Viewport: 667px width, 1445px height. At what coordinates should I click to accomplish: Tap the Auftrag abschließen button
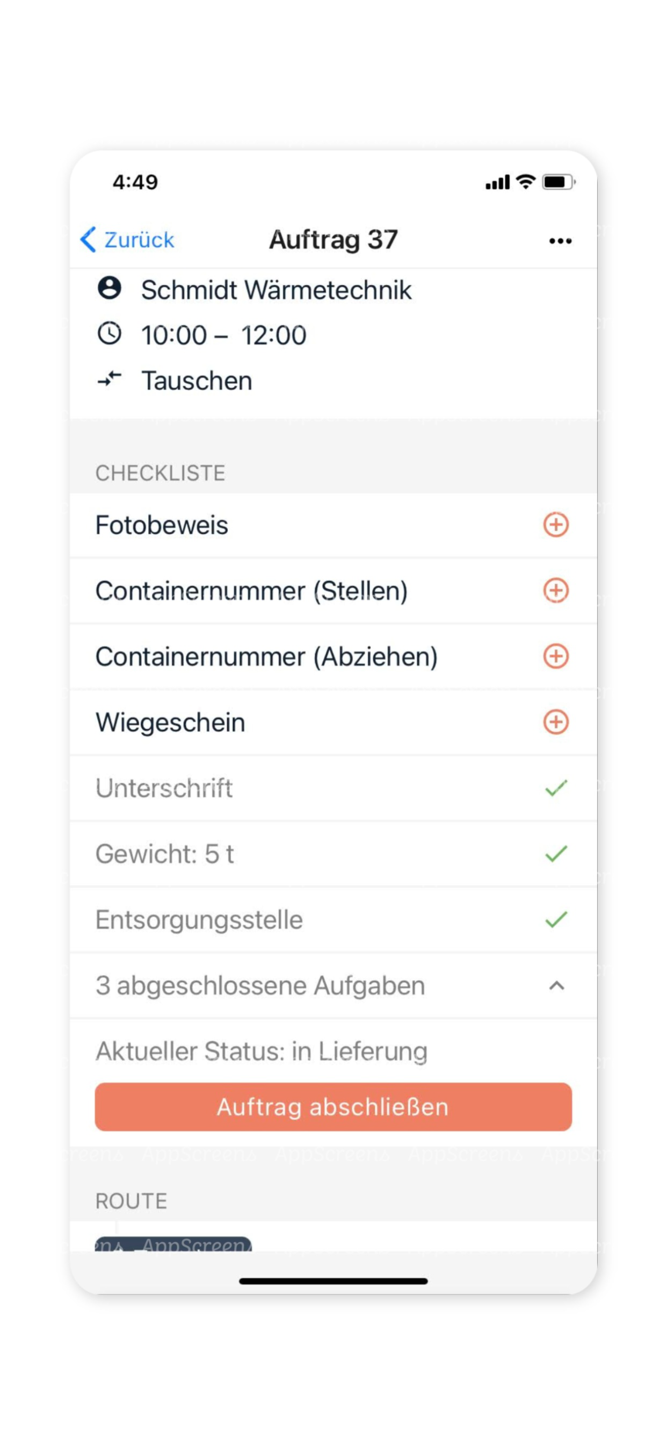pos(334,1107)
